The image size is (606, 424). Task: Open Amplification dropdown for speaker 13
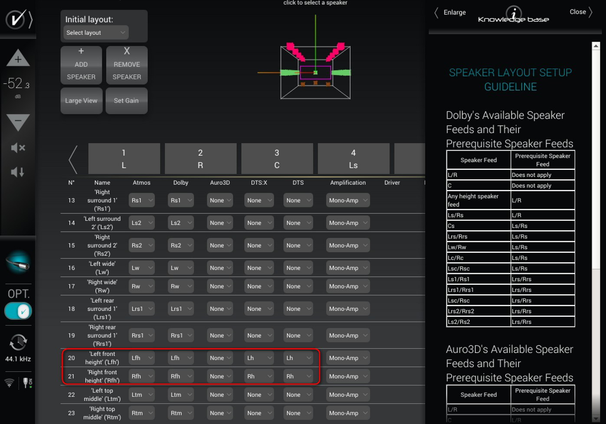pyautogui.click(x=348, y=200)
